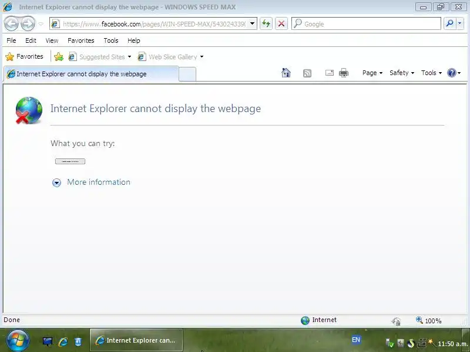Open the Suggested Sites dropdown
This screenshot has height=352, width=470.
point(100,56)
